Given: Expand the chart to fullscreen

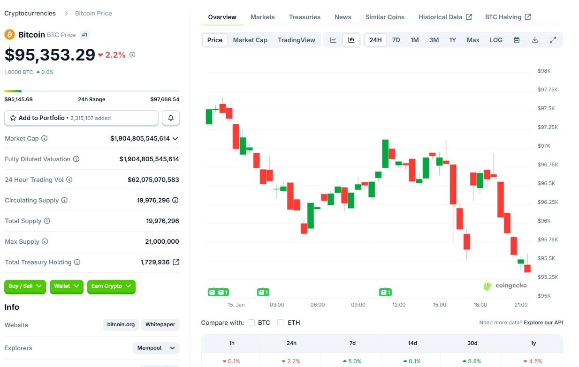Looking at the screenshot, I should pos(553,40).
